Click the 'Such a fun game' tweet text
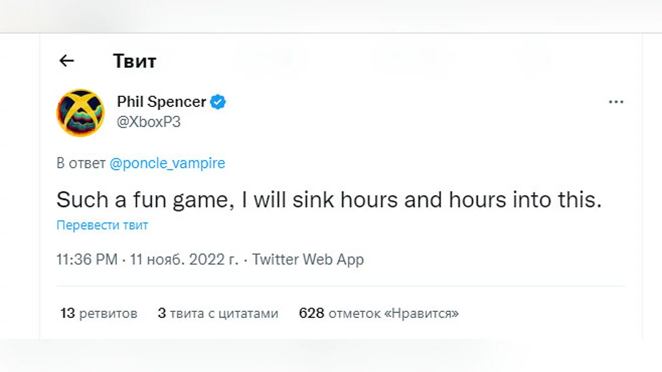This screenshot has width=662, height=372. (328, 200)
